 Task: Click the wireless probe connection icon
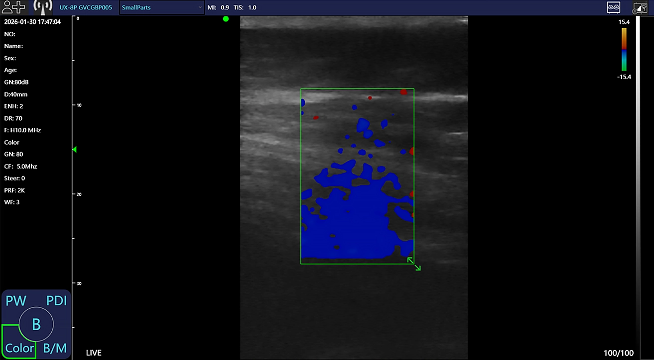[43, 7]
